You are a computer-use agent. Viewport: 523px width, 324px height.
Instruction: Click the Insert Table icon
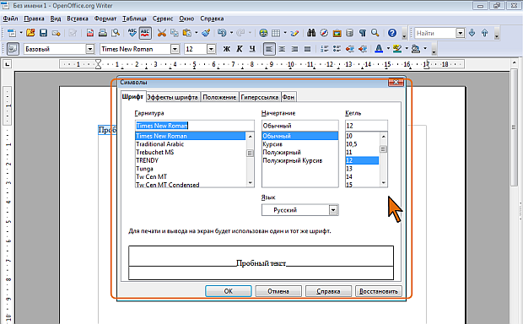276,33
